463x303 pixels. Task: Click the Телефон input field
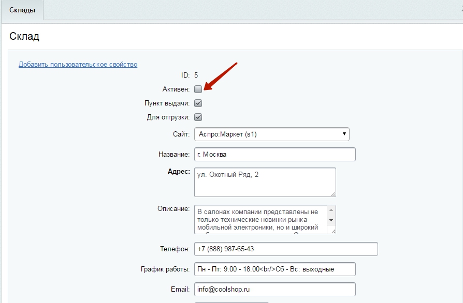(x=285, y=249)
